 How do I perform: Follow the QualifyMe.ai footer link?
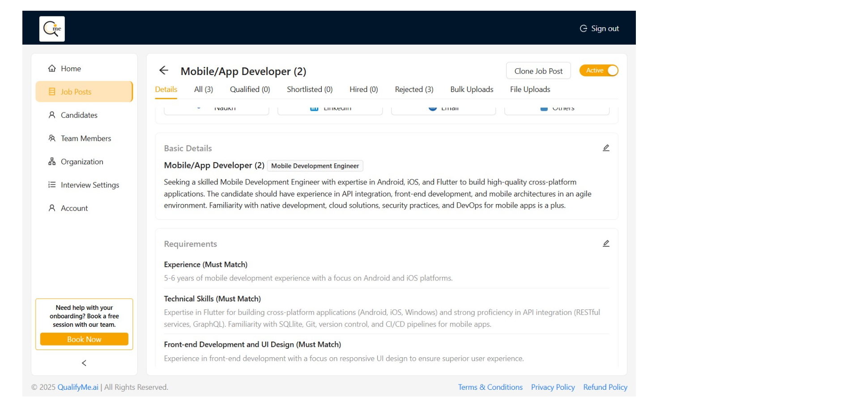click(x=78, y=387)
